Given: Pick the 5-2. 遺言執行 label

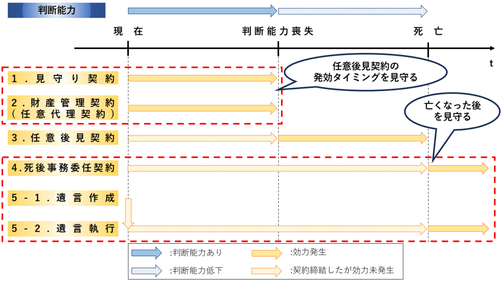Looking at the screenshot, I should click(63, 228).
